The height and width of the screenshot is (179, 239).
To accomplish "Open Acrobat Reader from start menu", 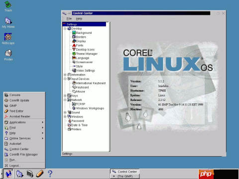I will pyautogui.click(x=24, y=116).
